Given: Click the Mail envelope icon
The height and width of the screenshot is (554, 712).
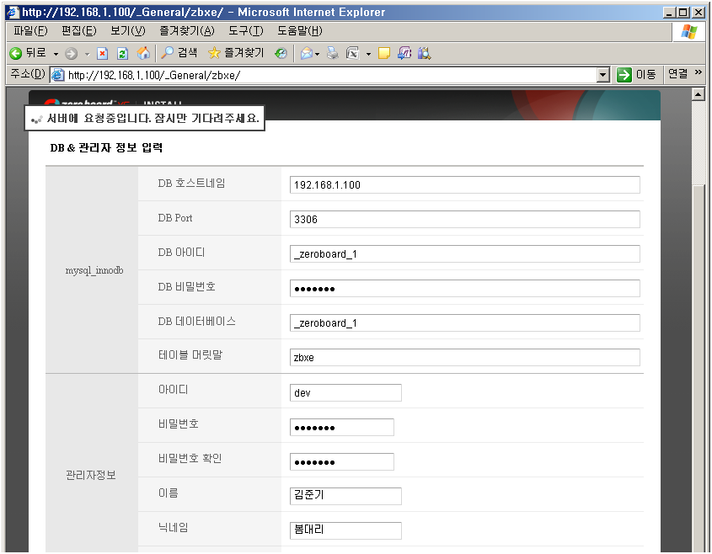Looking at the screenshot, I should click(x=307, y=54).
